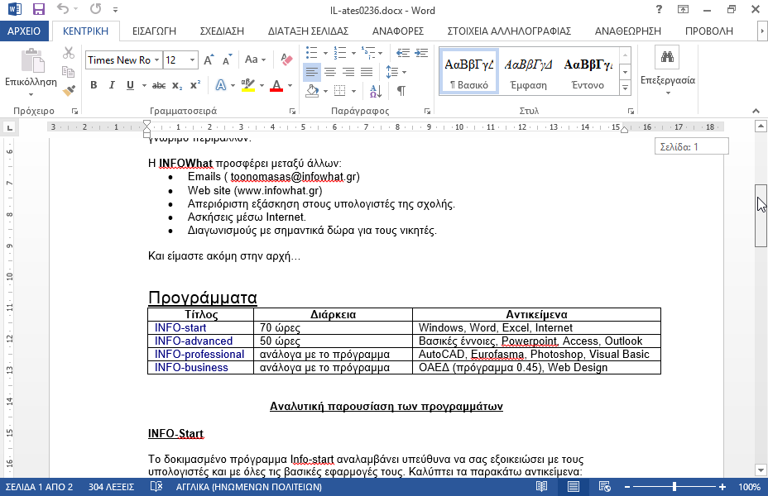Apply red font color button
This screenshot has width=768, height=496.
276,86
